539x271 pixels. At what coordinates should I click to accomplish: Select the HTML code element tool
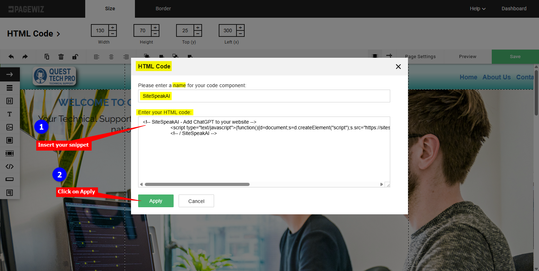coord(10,166)
